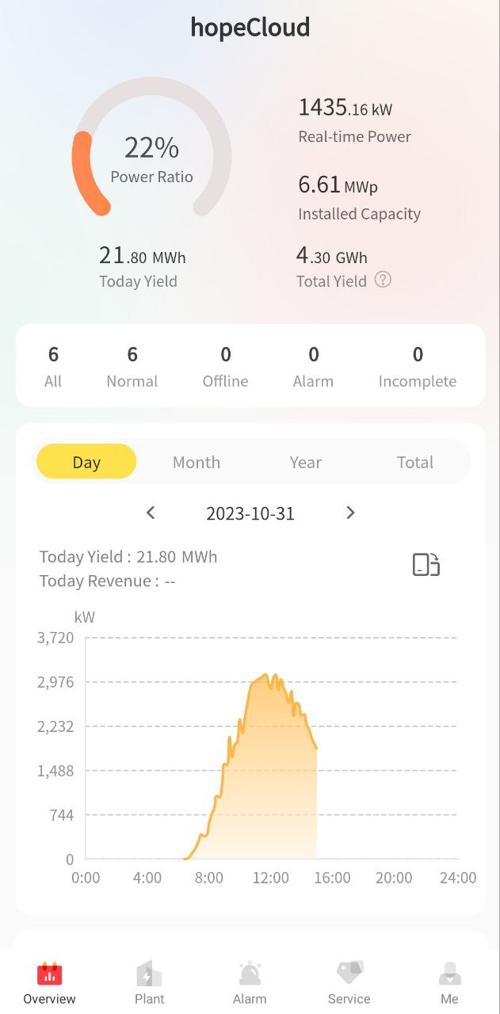Show All 6 plants
The image size is (500, 1014).
pyautogui.click(x=53, y=366)
